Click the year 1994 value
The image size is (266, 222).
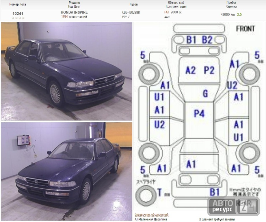(64, 17)
